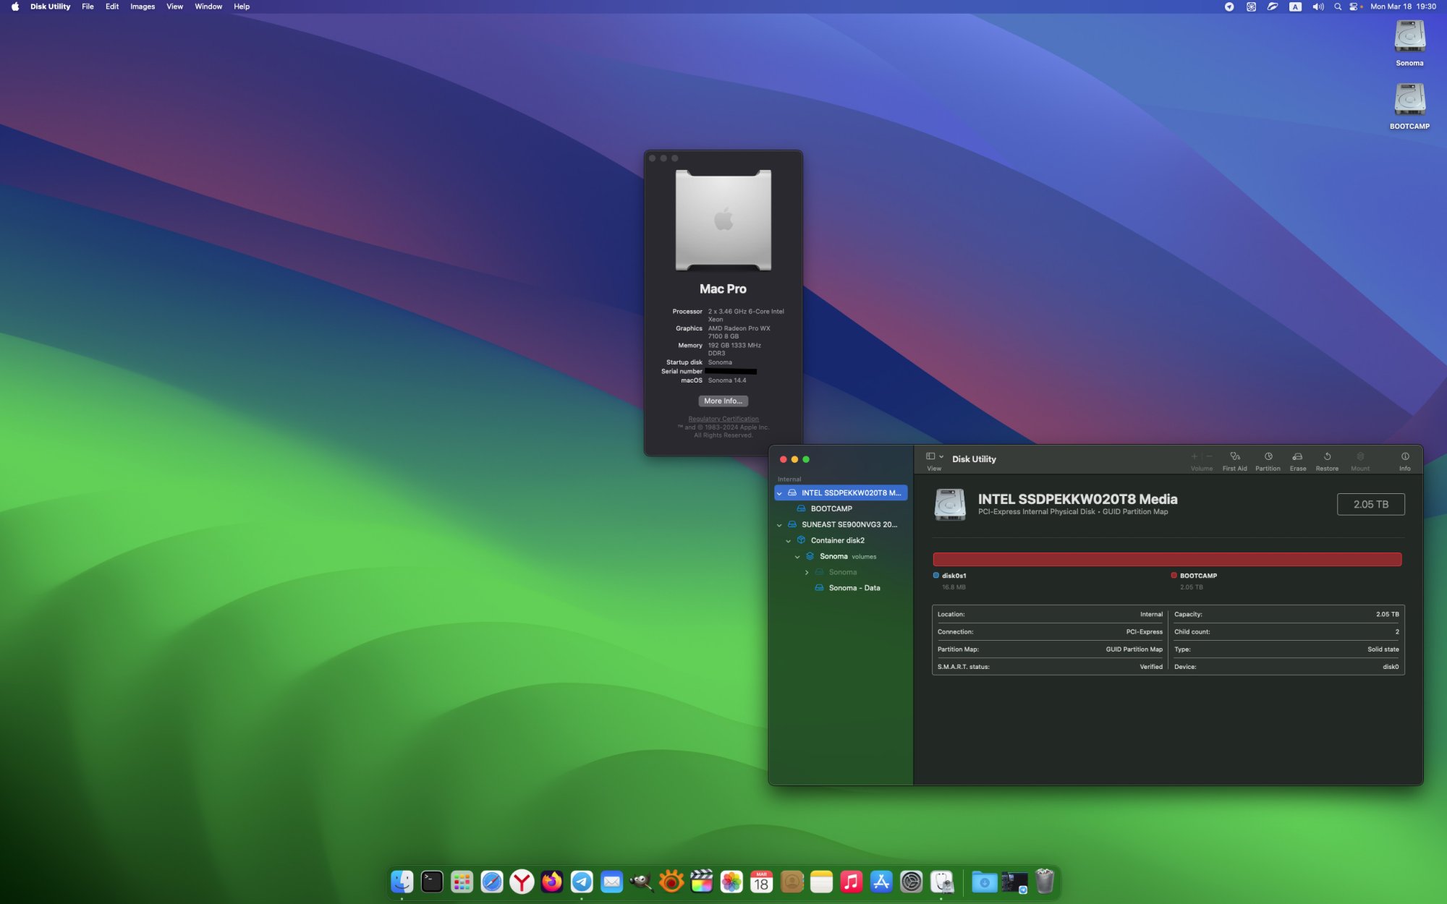Viewport: 1447px width, 904px height.
Task: Open Regulatory Certification link
Action: pos(723,419)
